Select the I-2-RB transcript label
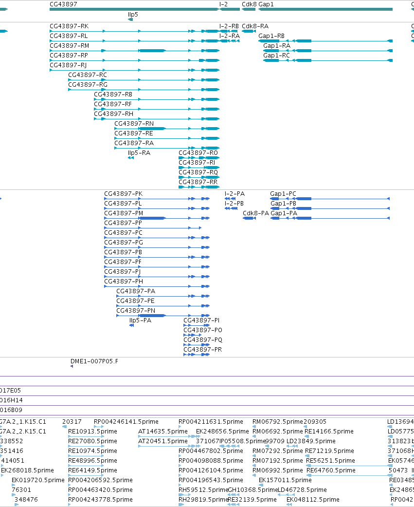This screenshot has width=414, height=507. [x=229, y=26]
